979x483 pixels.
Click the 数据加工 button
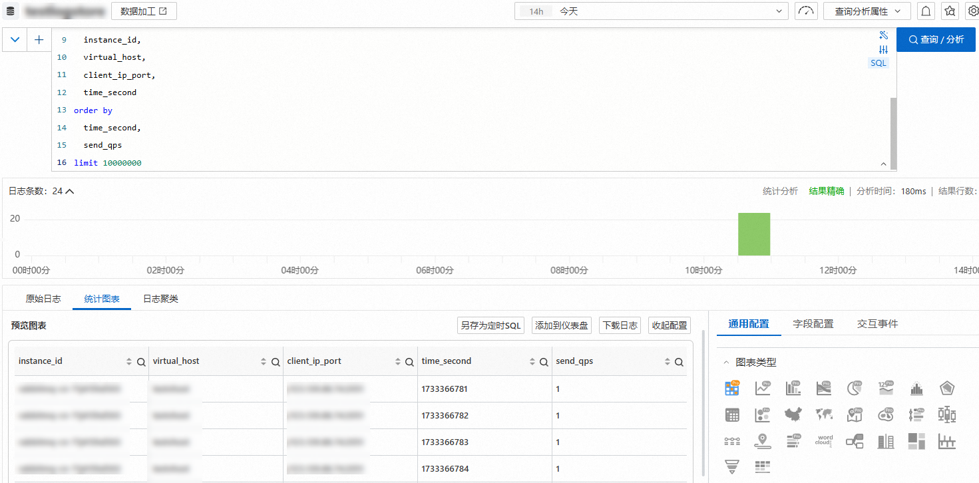[x=144, y=11]
